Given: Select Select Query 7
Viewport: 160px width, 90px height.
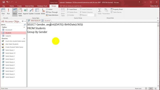Looking at the screenshot, I should (13, 71).
